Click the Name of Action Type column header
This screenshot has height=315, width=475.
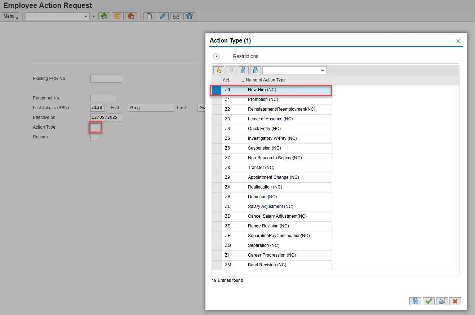(265, 80)
